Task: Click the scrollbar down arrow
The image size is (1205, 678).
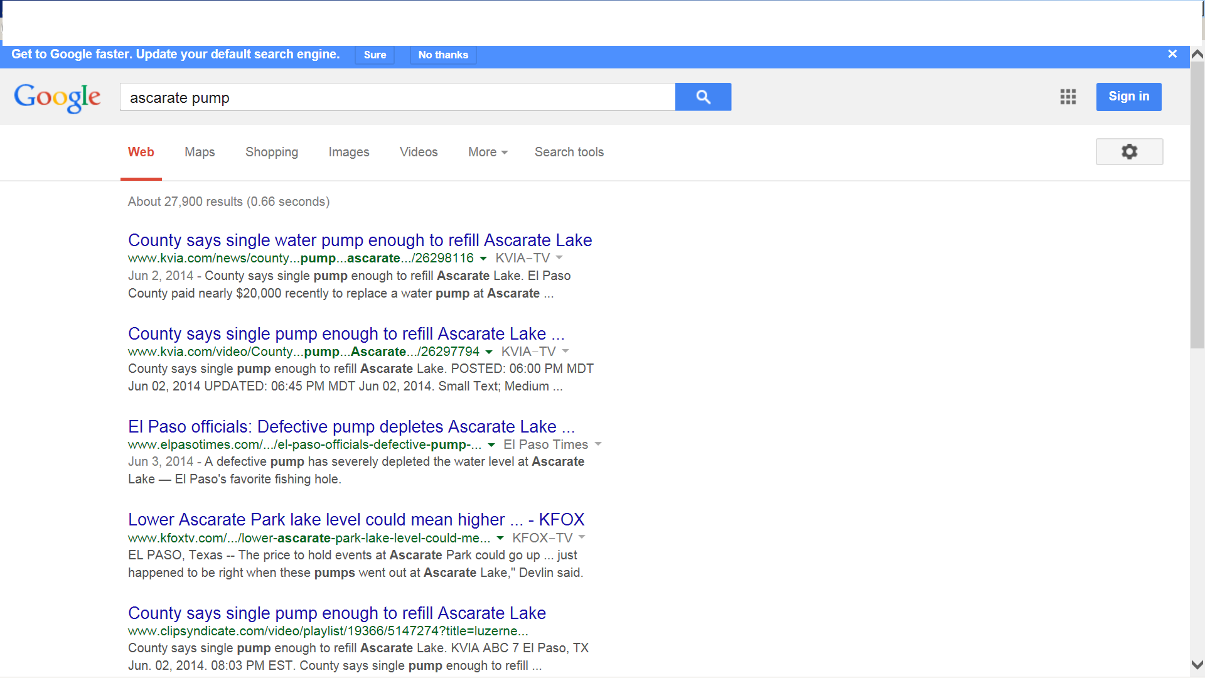Action: [1197, 664]
